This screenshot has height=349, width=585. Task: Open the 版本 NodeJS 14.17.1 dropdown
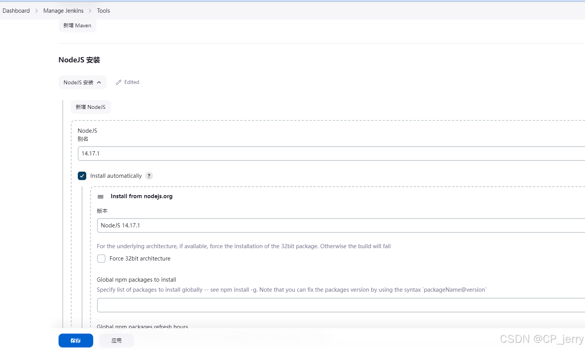click(341, 225)
